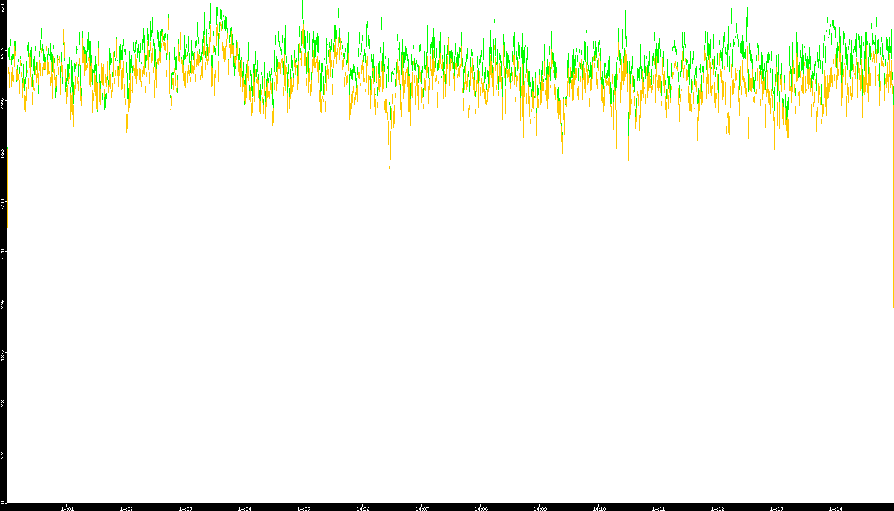Click the 1248 vertical axis label
The width and height of the screenshot is (894, 511).
point(3,405)
